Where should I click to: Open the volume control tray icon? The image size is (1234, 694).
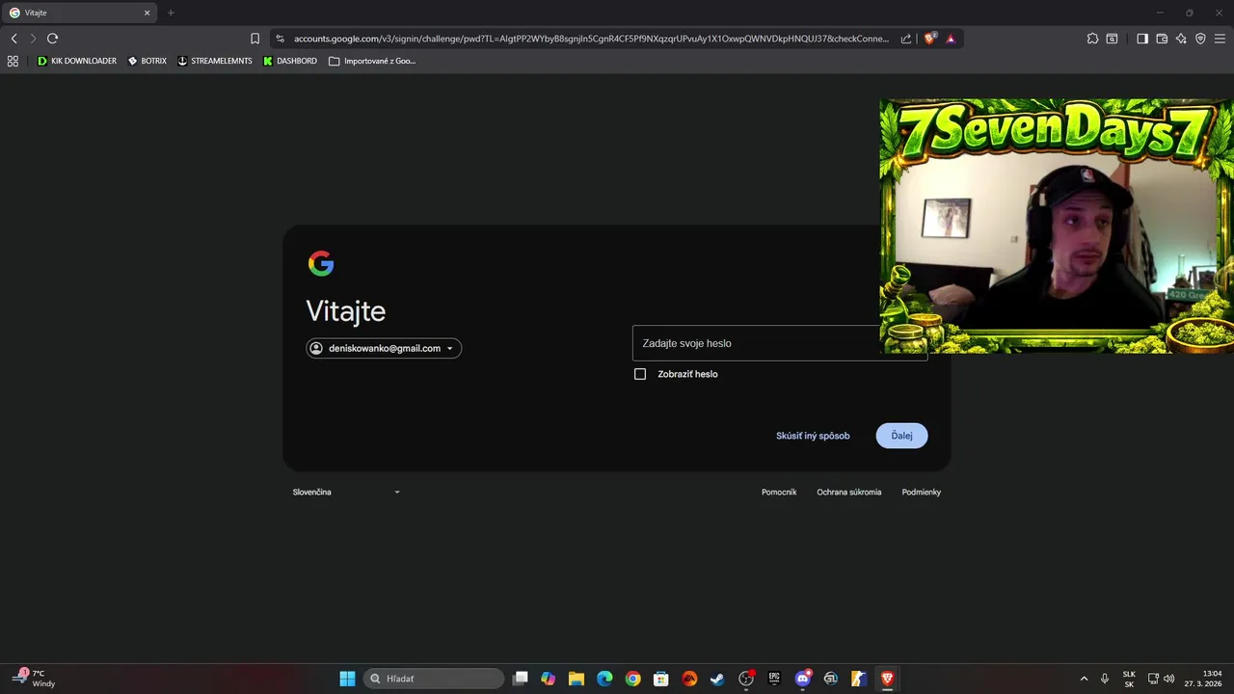click(1169, 679)
